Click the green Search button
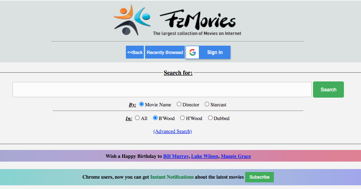This screenshot has width=361, height=189. pos(328,89)
